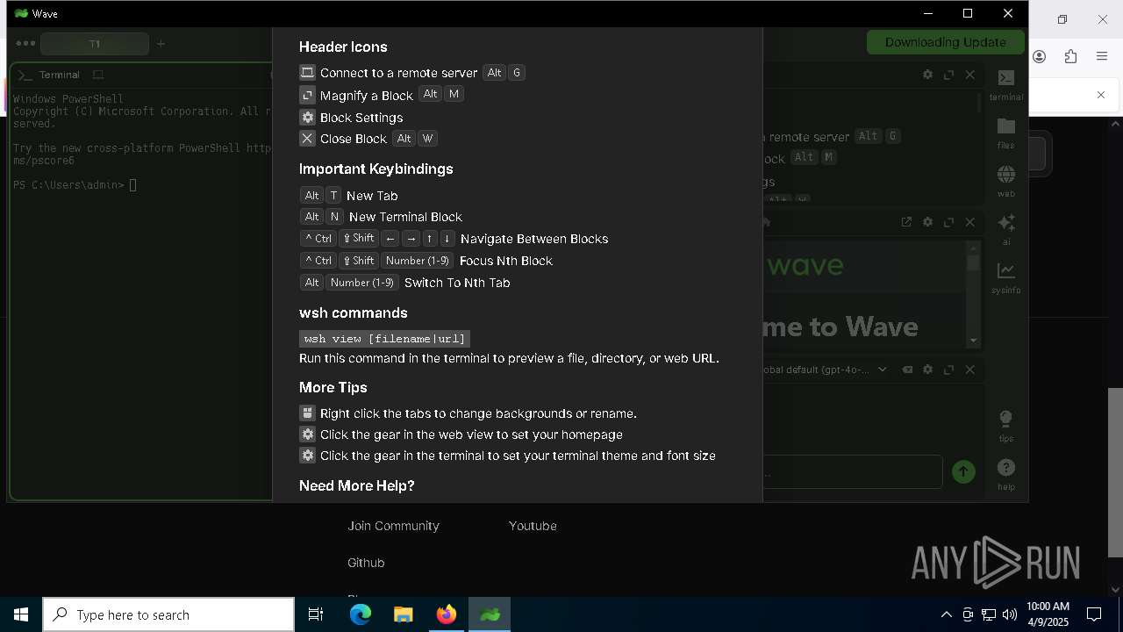Click the Wave app taskbar icon
The image size is (1123, 632).
pos(490,614)
